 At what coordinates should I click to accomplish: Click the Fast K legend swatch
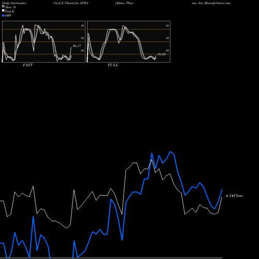pyautogui.click(x=3, y=11)
